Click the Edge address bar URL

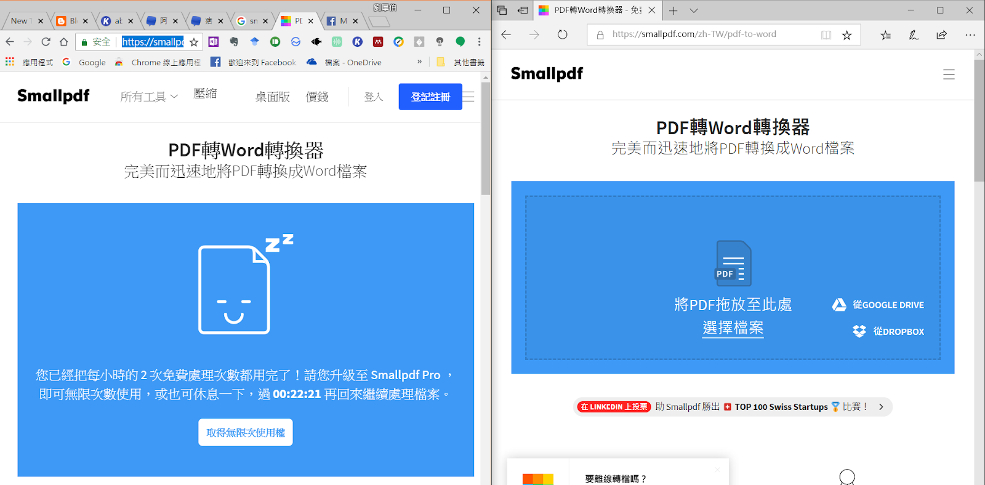[x=694, y=34]
